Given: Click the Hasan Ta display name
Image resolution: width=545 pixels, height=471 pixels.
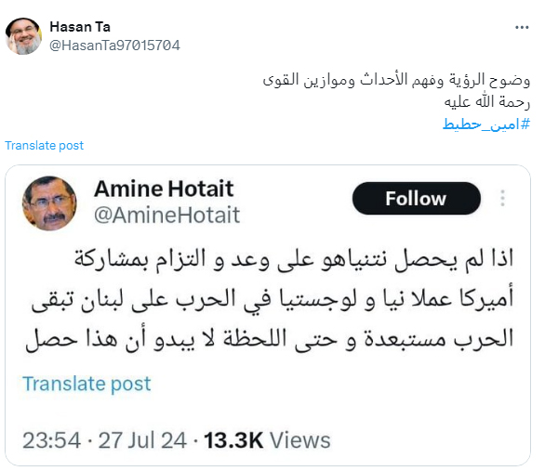Looking at the screenshot, I should pos(80,27).
